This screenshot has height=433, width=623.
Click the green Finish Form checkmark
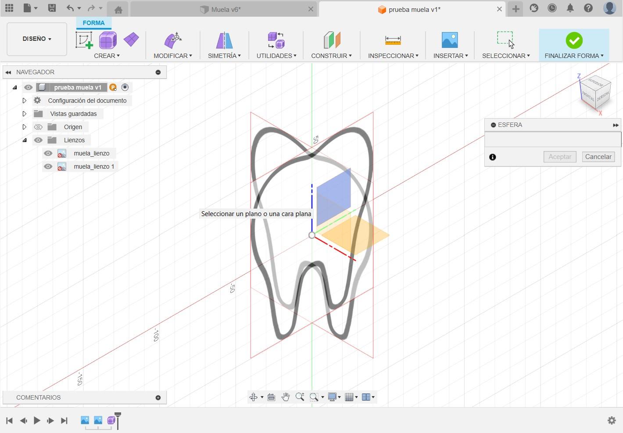pyautogui.click(x=574, y=40)
